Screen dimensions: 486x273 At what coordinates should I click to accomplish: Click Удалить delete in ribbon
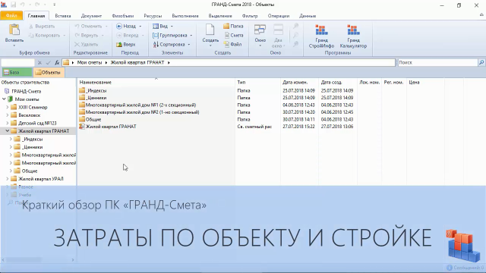click(x=87, y=44)
